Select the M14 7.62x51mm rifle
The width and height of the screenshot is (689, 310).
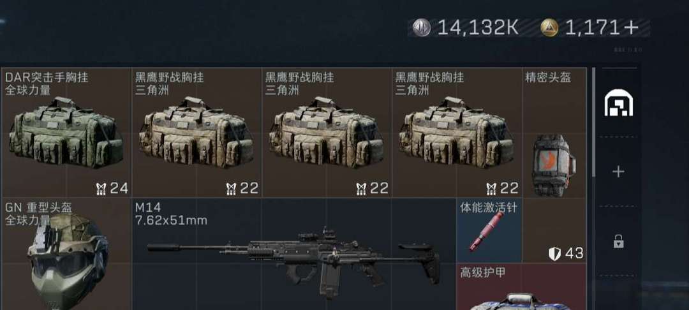pyautogui.click(x=294, y=254)
